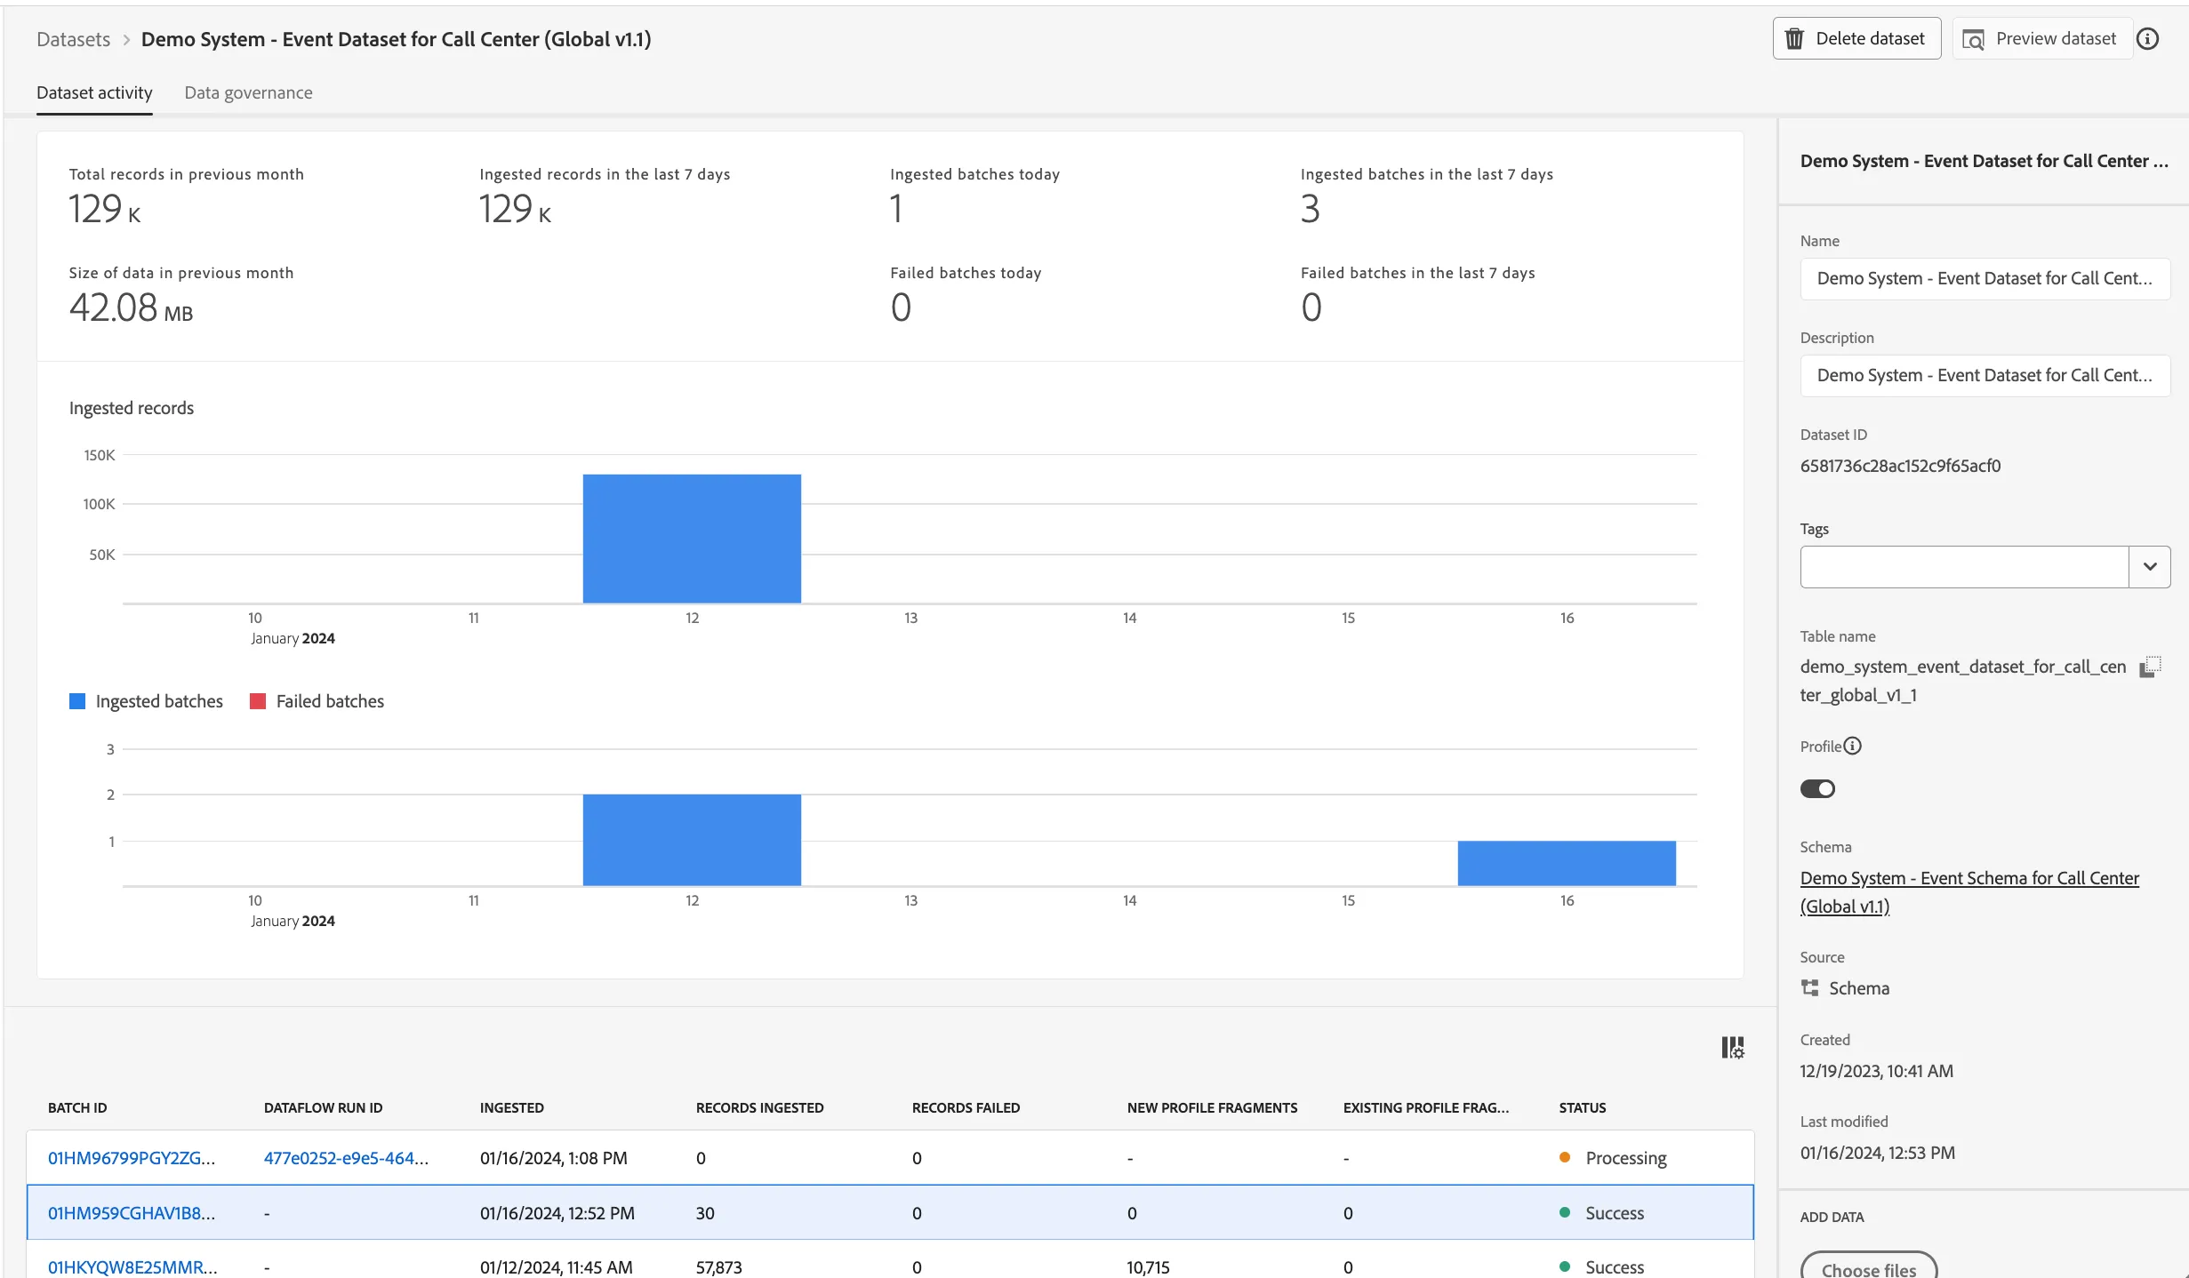Click the RECORDS FAILED column header
This screenshot has width=2189, height=1278.
coord(966,1107)
